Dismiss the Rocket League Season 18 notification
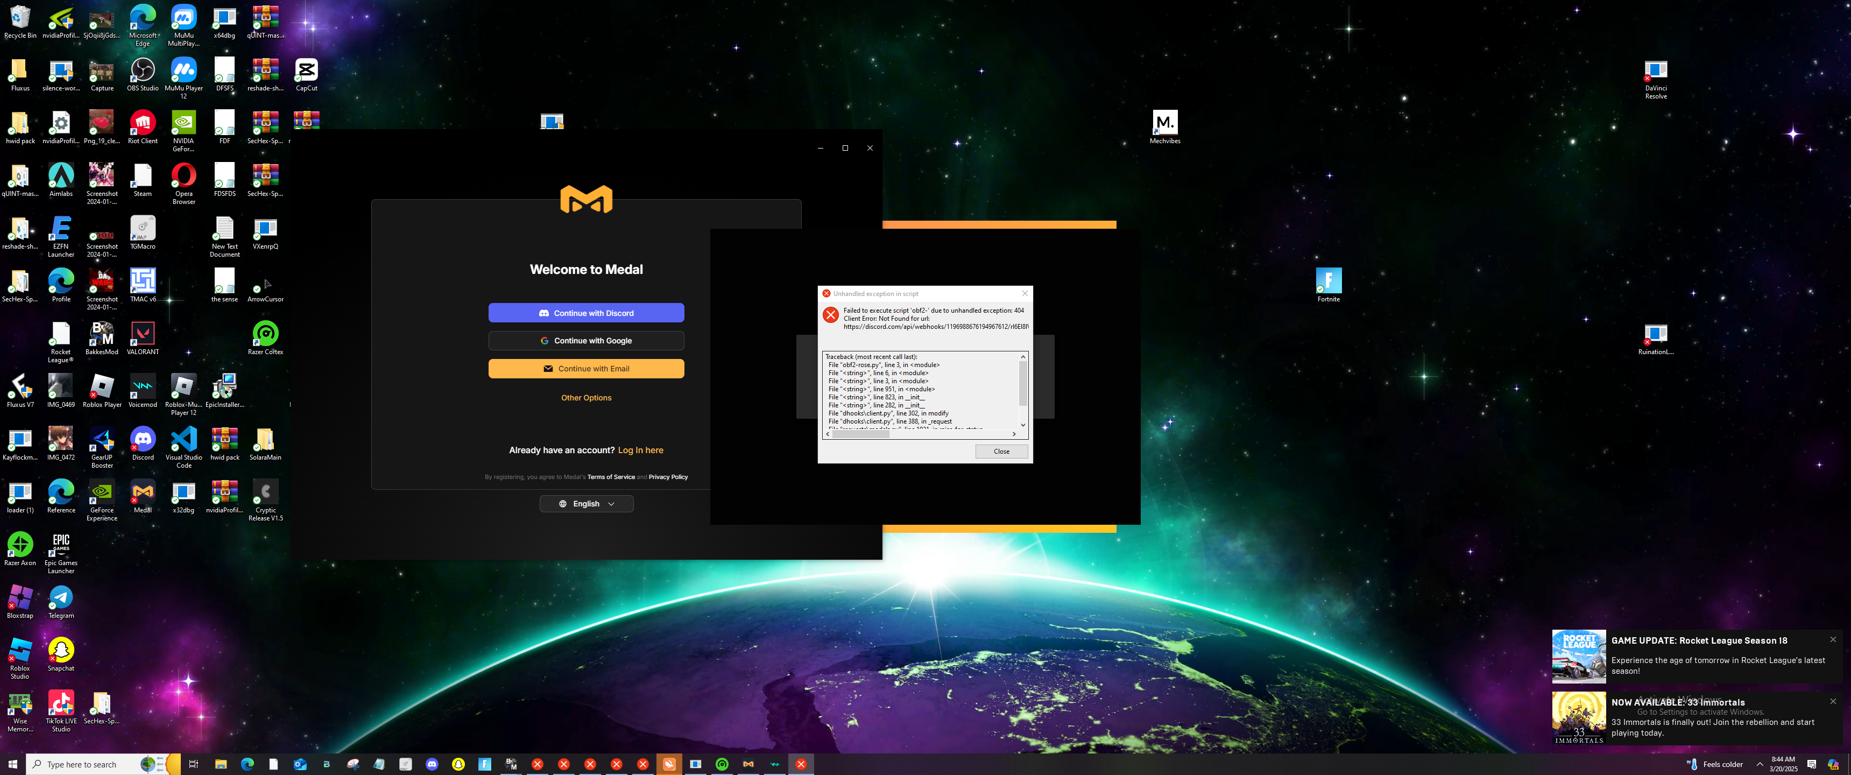The height and width of the screenshot is (775, 1851). pos(1832,639)
